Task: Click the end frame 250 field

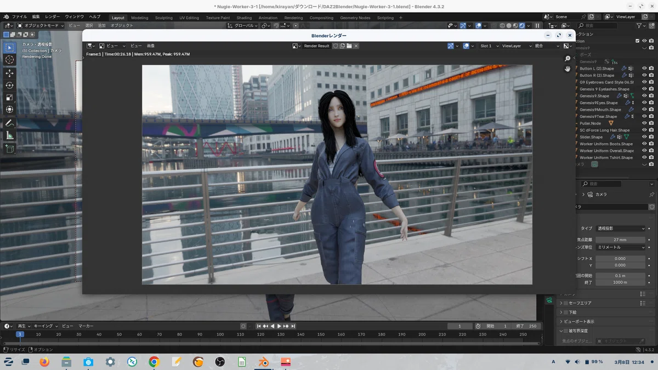Action: 527,326
